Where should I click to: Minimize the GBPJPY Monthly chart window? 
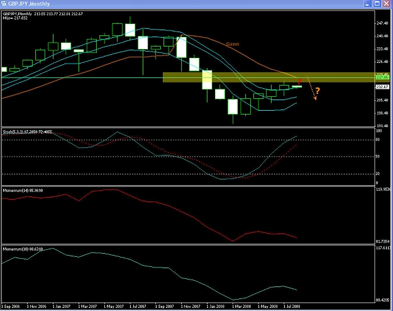click(368, 4)
